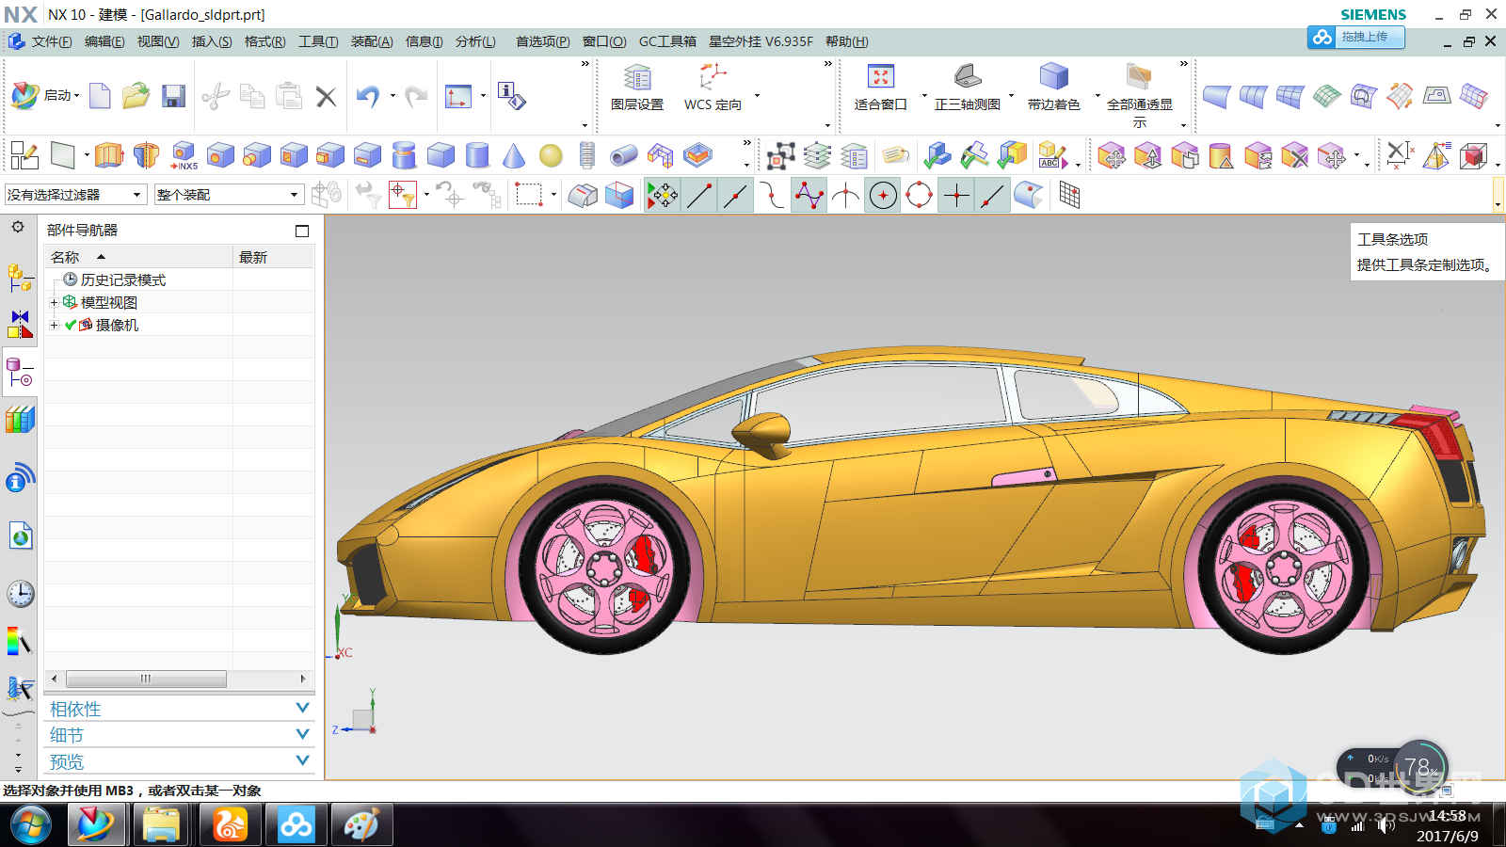
Task: Open the 插入(S) menu
Action: point(212,41)
